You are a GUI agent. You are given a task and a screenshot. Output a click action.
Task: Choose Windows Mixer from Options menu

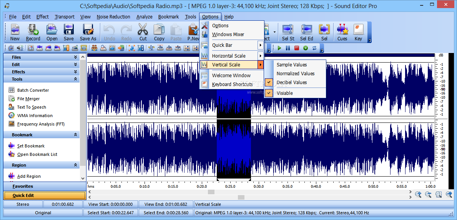pyautogui.click(x=228, y=34)
